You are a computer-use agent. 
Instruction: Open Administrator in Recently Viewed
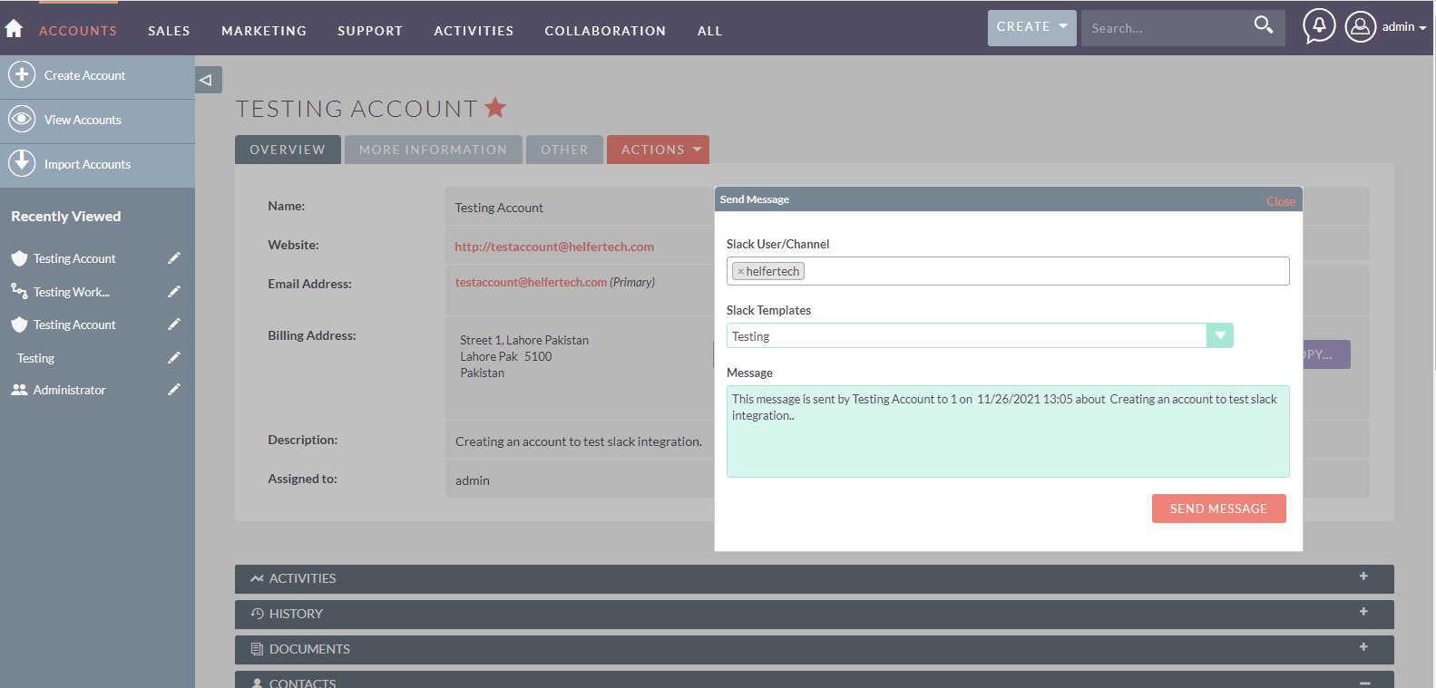click(x=69, y=390)
